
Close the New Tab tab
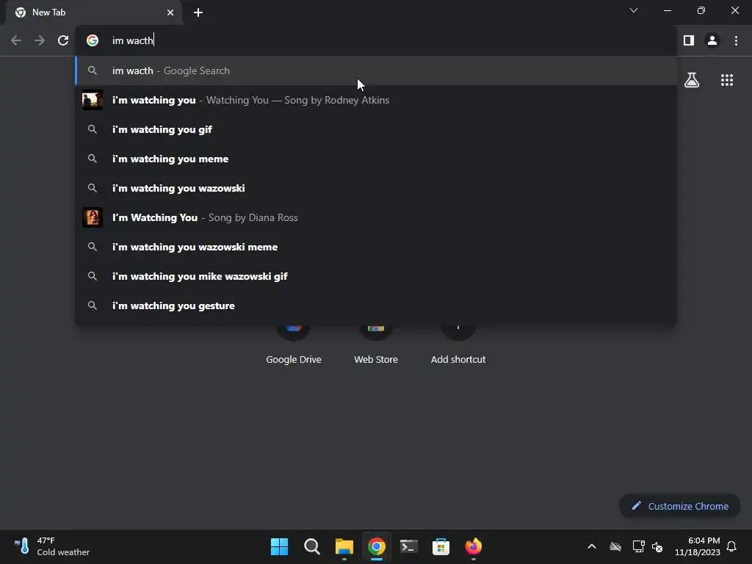pos(170,12)
